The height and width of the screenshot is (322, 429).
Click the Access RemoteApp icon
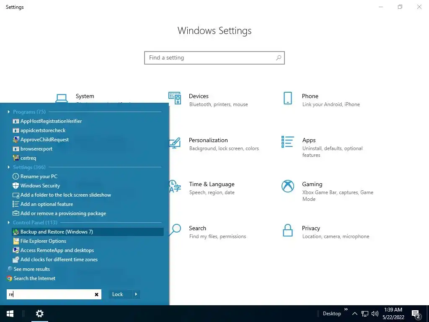pyautogui.click(x=16, y=250)
